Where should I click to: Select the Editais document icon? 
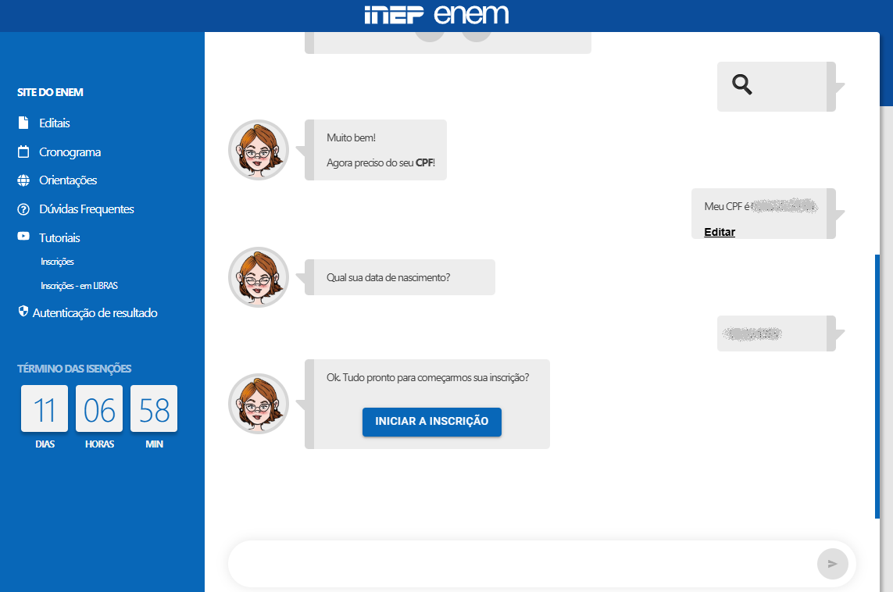coord(24,123)
